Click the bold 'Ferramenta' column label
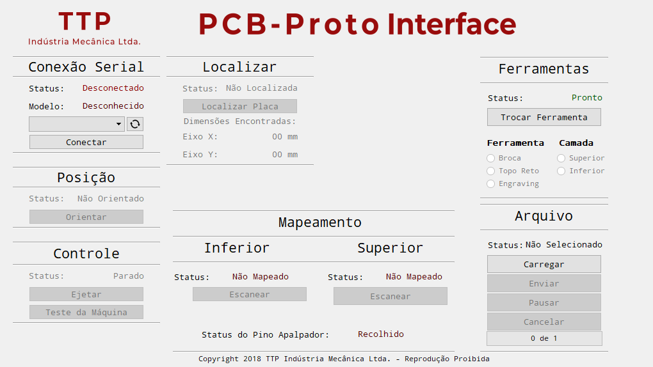Viewport: 653px width, 367px height. 515,143
